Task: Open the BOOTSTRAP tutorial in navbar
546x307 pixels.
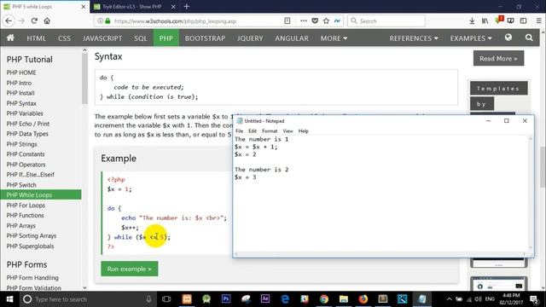Action: (205, 38)
